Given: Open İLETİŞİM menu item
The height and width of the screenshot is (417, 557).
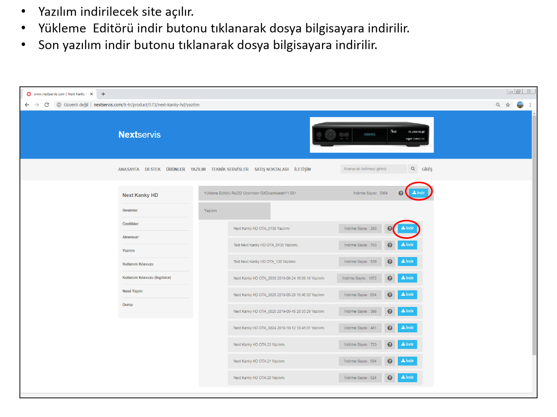Looking at the screenshot, I should pyautogui.click(x=302, y=169).
